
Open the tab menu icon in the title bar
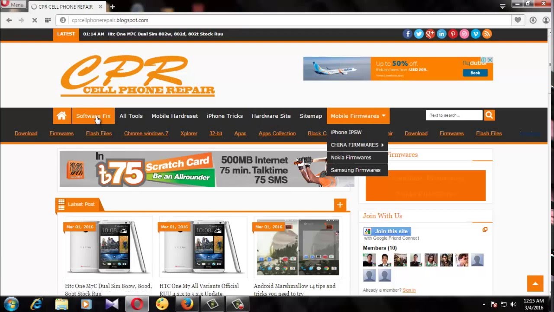tap(502, 6)
